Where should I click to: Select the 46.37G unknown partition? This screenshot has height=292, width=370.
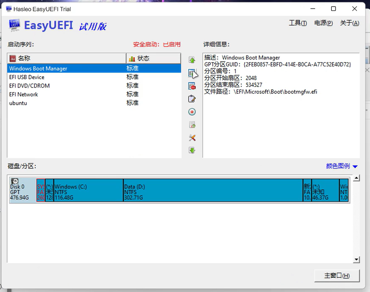click(325, 190)
